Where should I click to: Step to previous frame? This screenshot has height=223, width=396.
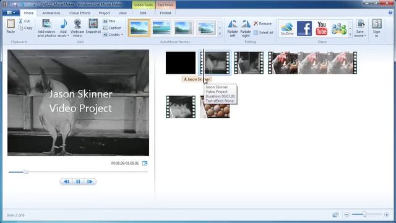click(x=66, y=181)
